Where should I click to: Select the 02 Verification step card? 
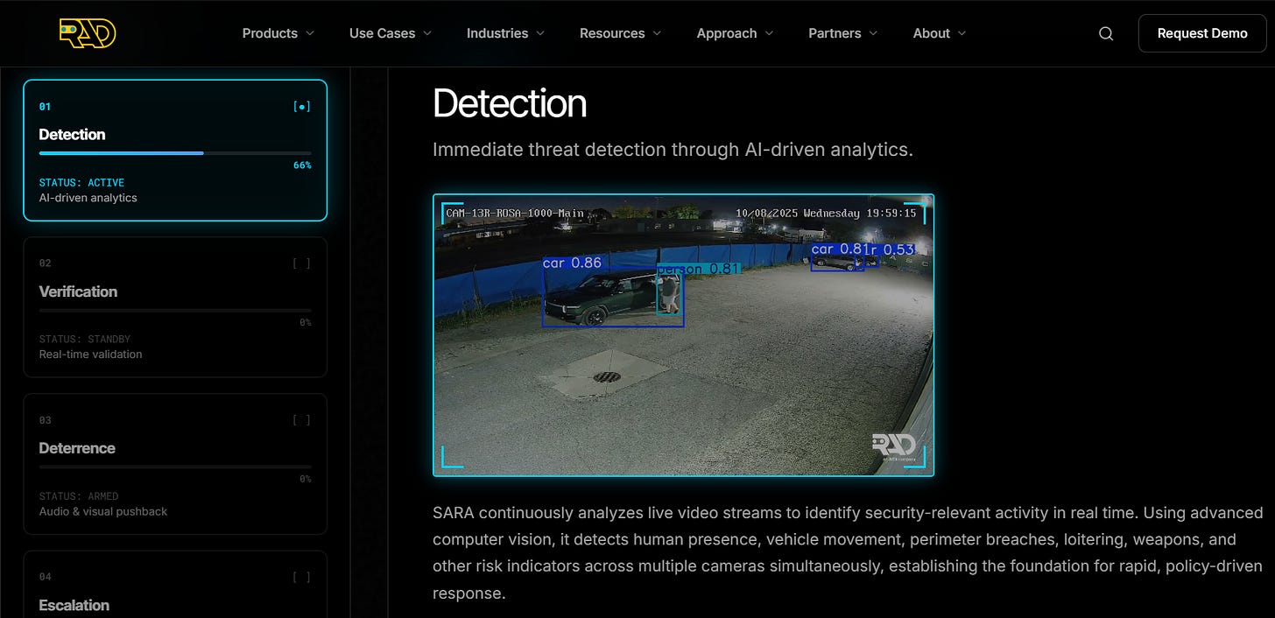(175, 307)
